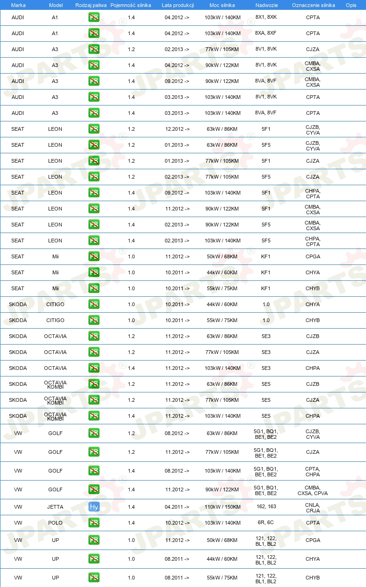Select body '5G1, BQ1, BE1, BE2' in GOLF 77kW row
Viewport: 366px width, 587px height.
266,452
